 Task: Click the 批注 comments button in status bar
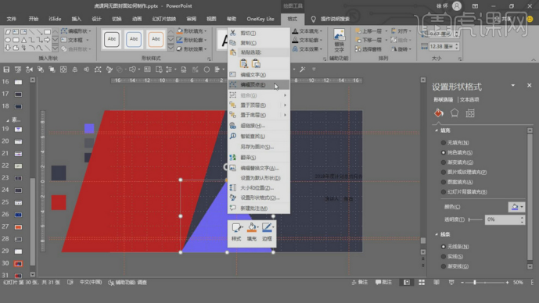click(x=383, y=283)
